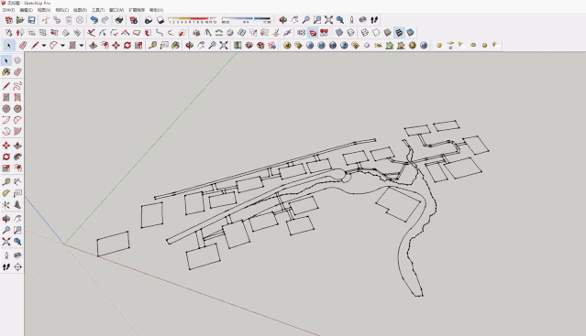
Task: Expand the Rectangle shape tool dropdown arrow
Action: click(x=81, y=46)
